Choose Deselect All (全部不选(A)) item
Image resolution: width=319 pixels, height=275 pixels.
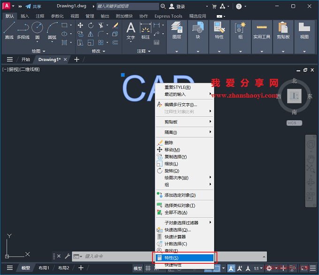pyautogui.click(x=184, y=213)
